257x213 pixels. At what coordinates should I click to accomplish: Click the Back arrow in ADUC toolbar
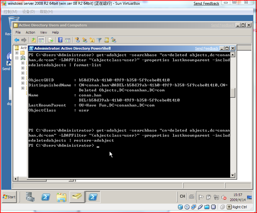pyautogui.click(x=17, y=40)
